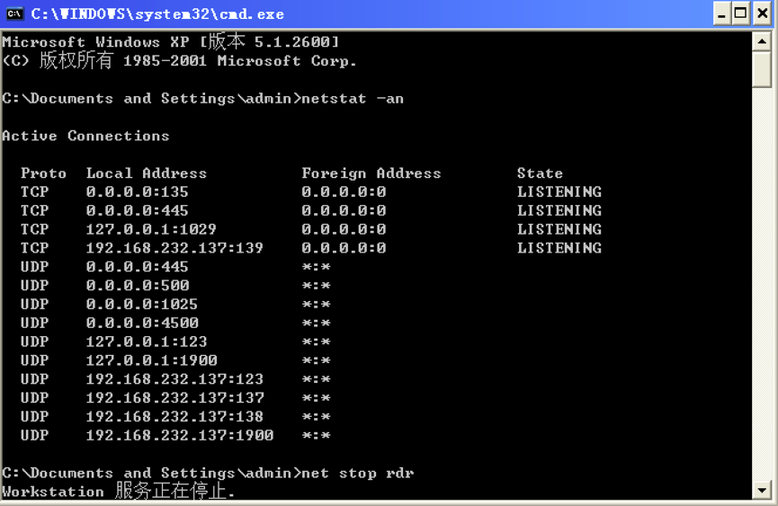778x506 pixels.
Task: Click the 192.168.232.137:139 TCP address
Action: (174, 248)
